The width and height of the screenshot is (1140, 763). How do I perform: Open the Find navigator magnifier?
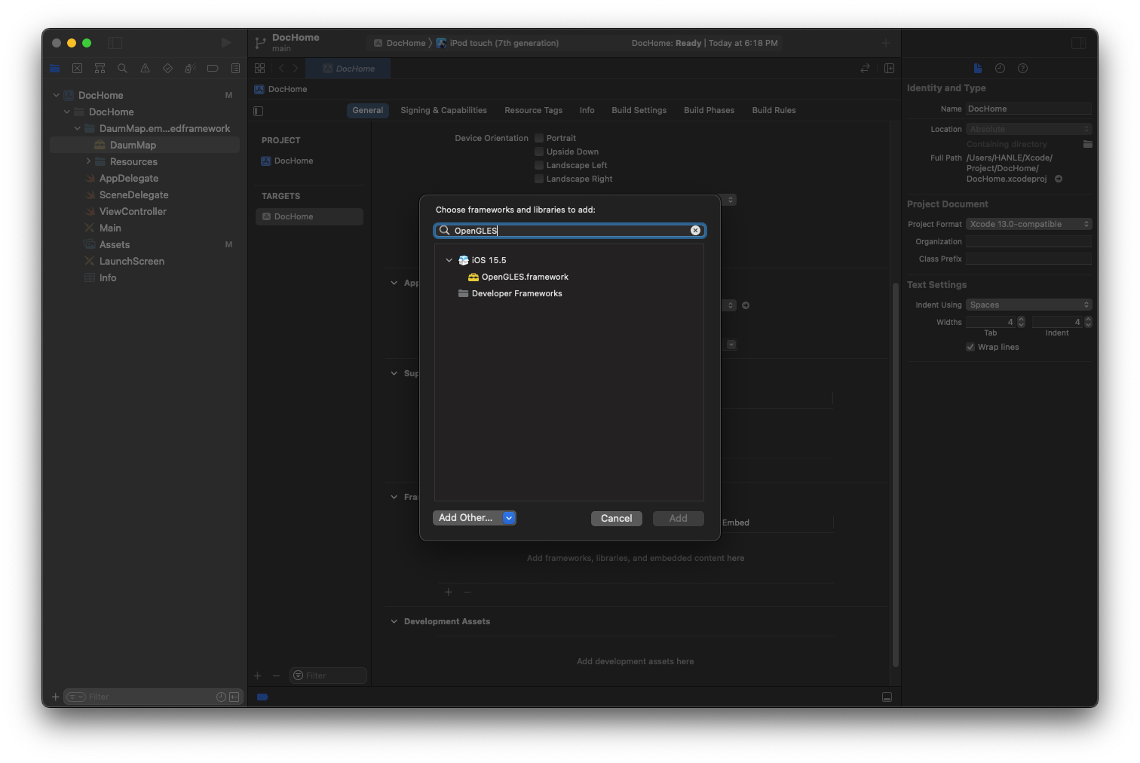[122, 69]
